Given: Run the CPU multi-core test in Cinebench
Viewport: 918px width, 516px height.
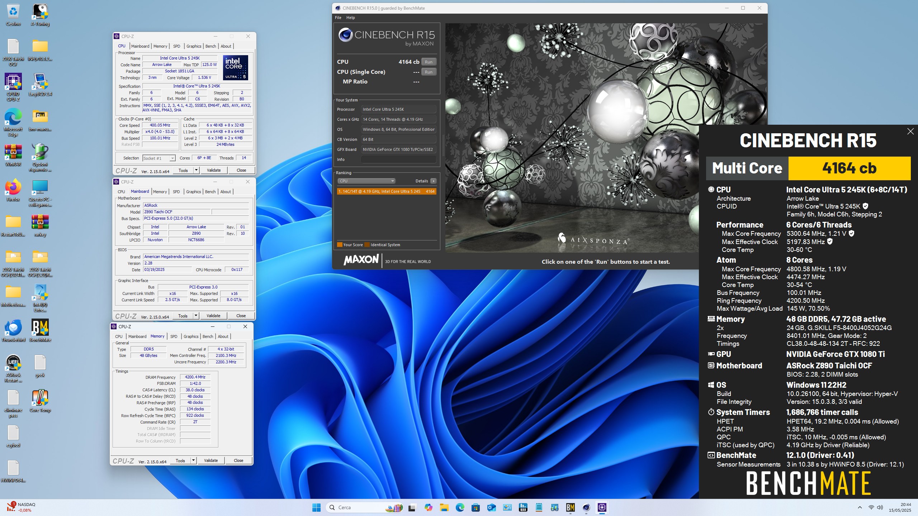Looking at the screenshot, I should coord(429,62).
